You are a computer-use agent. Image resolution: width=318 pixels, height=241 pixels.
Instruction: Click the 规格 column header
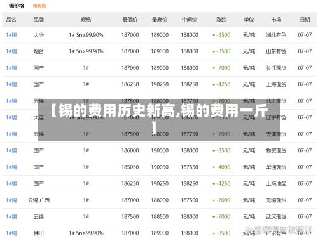pos(86,20)
